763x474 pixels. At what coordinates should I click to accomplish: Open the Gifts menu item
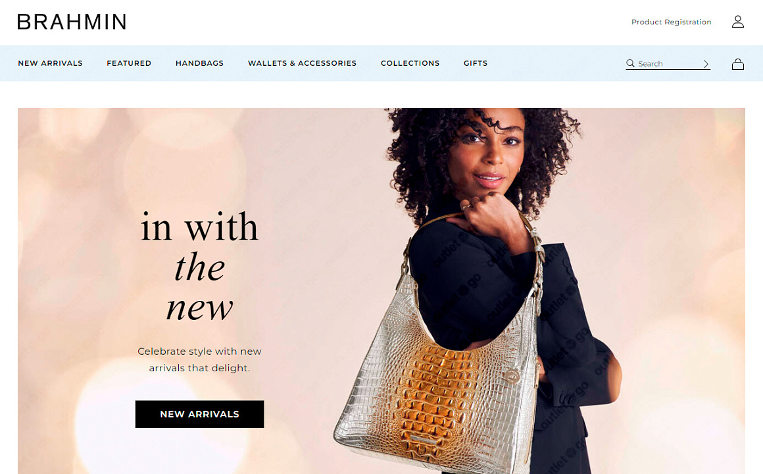pos(476,63)
